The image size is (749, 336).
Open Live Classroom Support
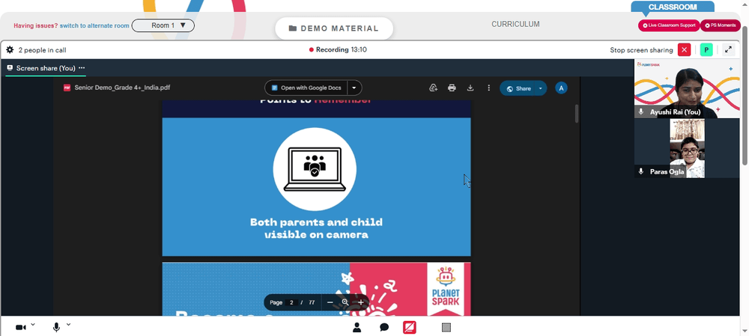669,25
